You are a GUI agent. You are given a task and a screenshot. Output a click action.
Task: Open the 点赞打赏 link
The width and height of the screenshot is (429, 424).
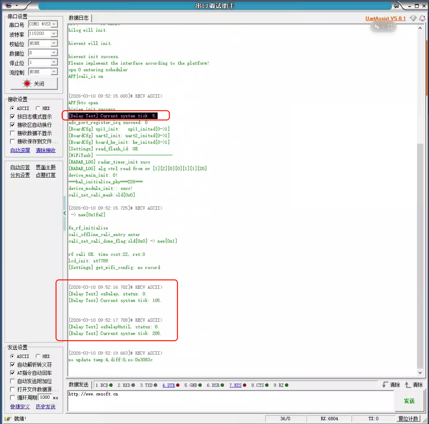[x=45, y=175]
